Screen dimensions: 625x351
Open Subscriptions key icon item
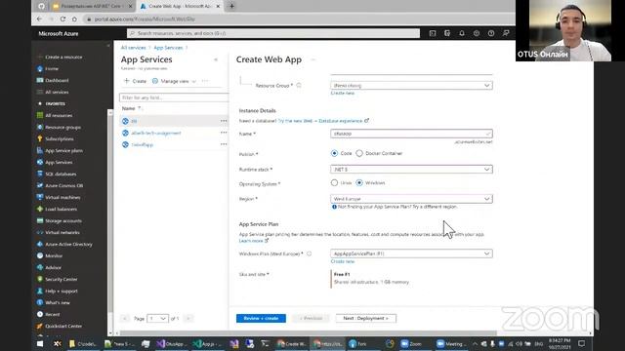[59, 138]
